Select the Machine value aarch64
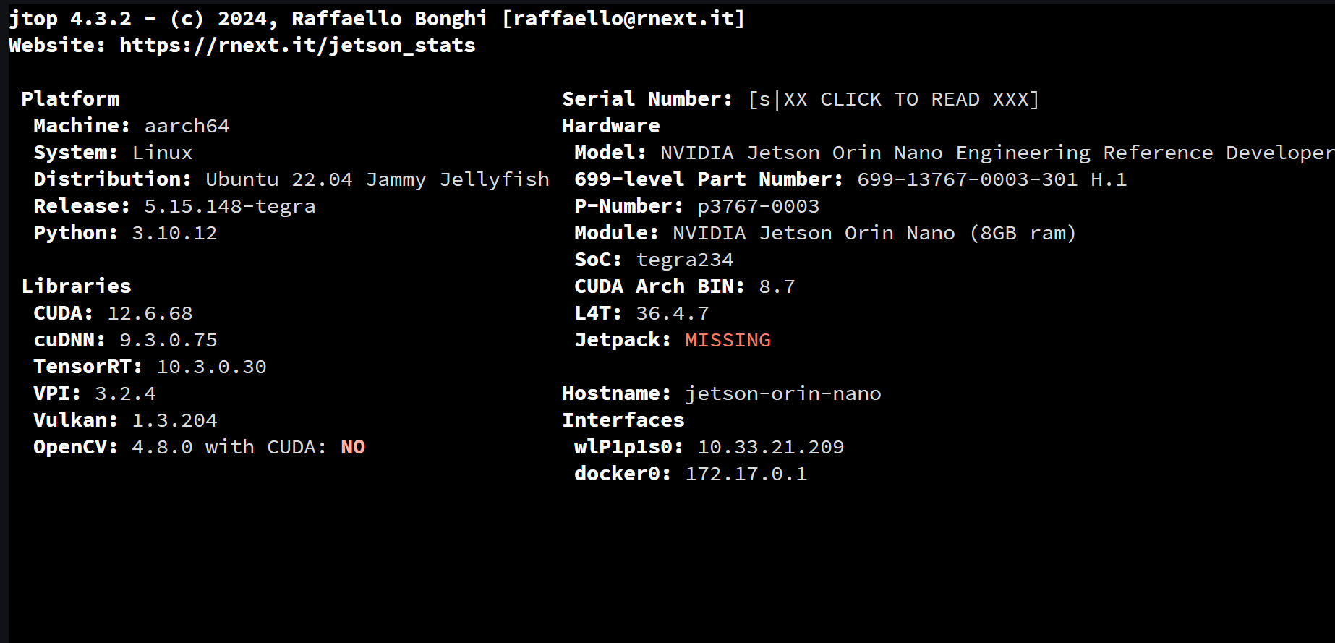 click(x=187, y=126)
